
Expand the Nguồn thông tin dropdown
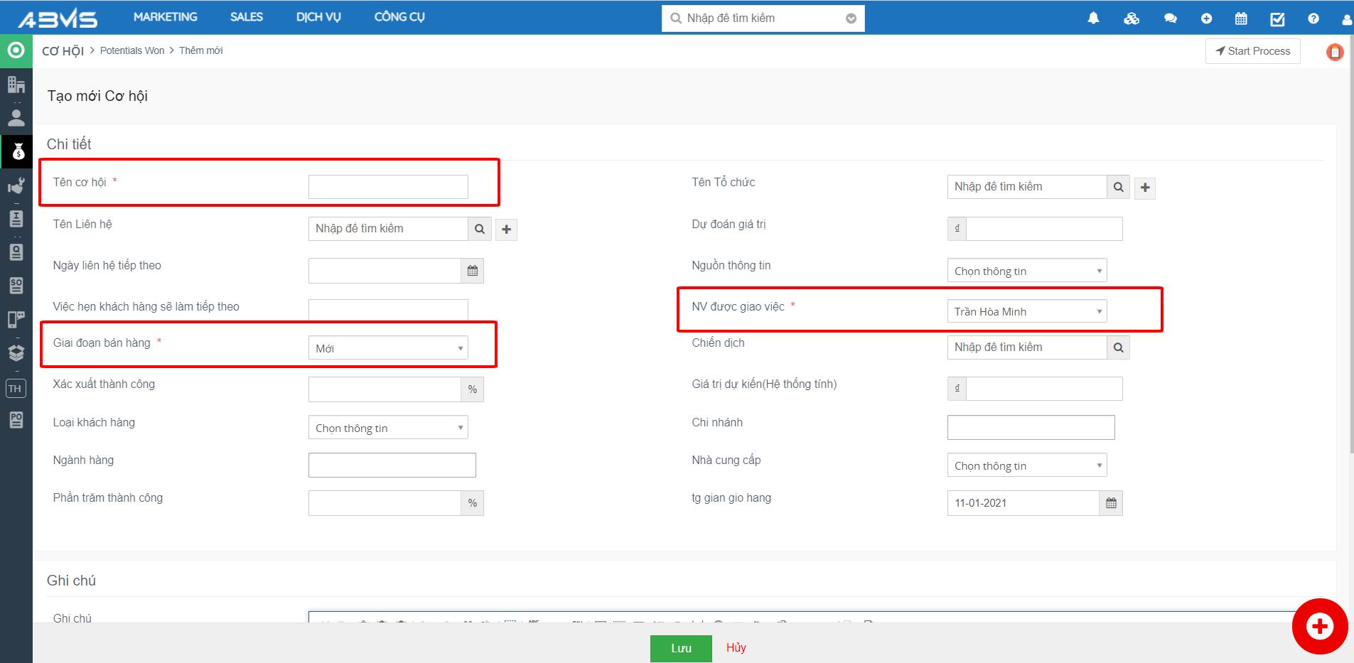[x=1026, y=271]
